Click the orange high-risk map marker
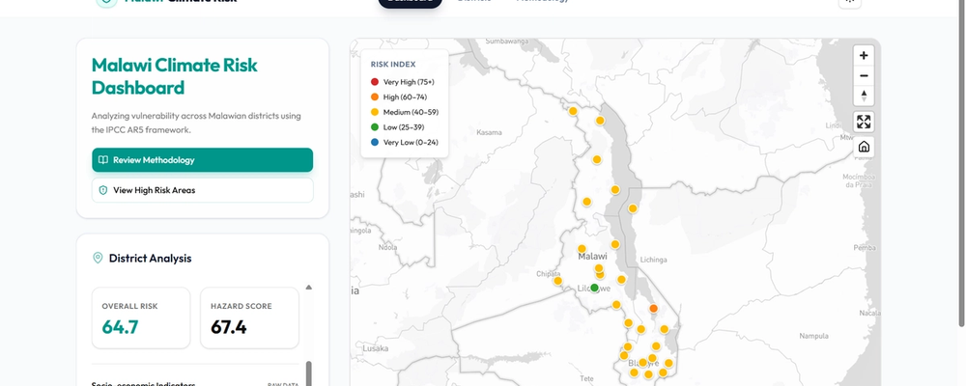Image resolution: width=966 pixels, height=386 pixels. pyautogui.click(x=654, y=309)
